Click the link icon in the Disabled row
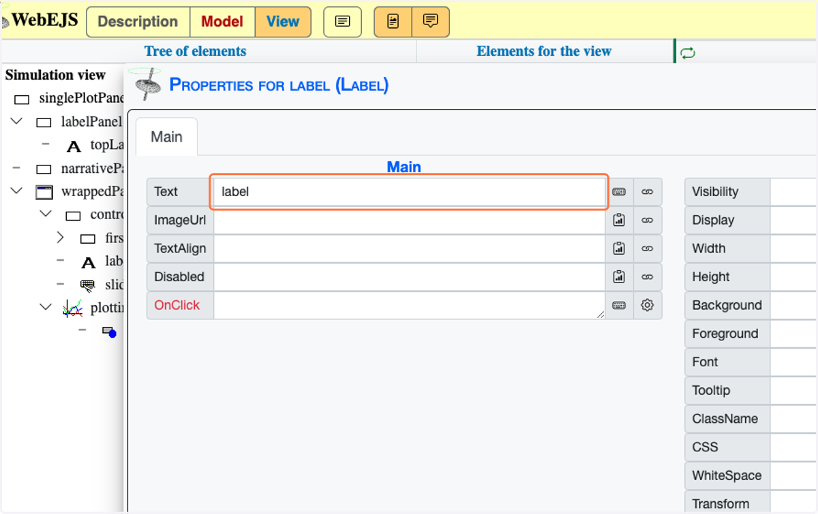This screenshot has width=818, height=514. tap(648, 277)
